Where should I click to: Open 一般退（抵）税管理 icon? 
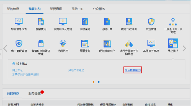point(173,22)
